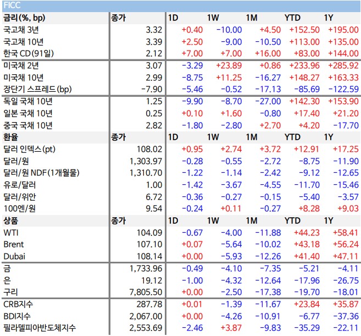Click 중국 국채 10년 row label
Viewport: 361px width, 336px height.
pyautogui.click(x=28, y=125)
